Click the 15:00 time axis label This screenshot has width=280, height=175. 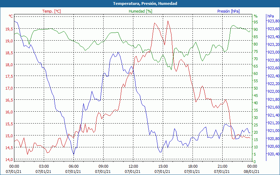point(163,167)
